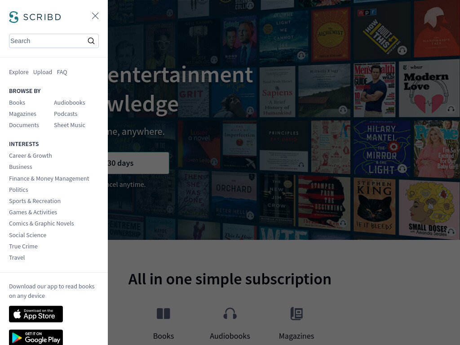Browse by Documents

pyautogui.click(x=24, y=125)
